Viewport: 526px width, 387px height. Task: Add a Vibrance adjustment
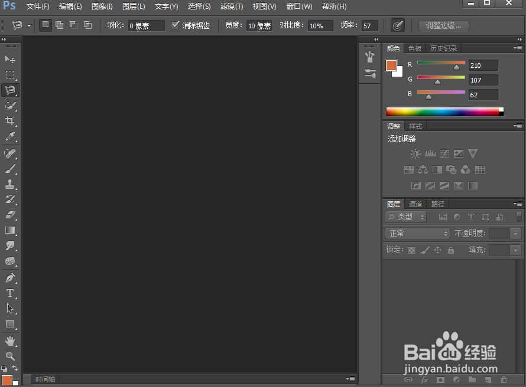click(473, 153)
